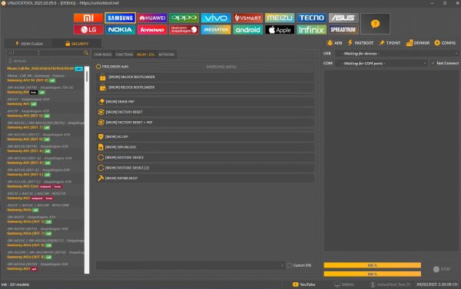Open the T.Point tool
This screenshot has width=461, height=289.
tap(390, 43)
